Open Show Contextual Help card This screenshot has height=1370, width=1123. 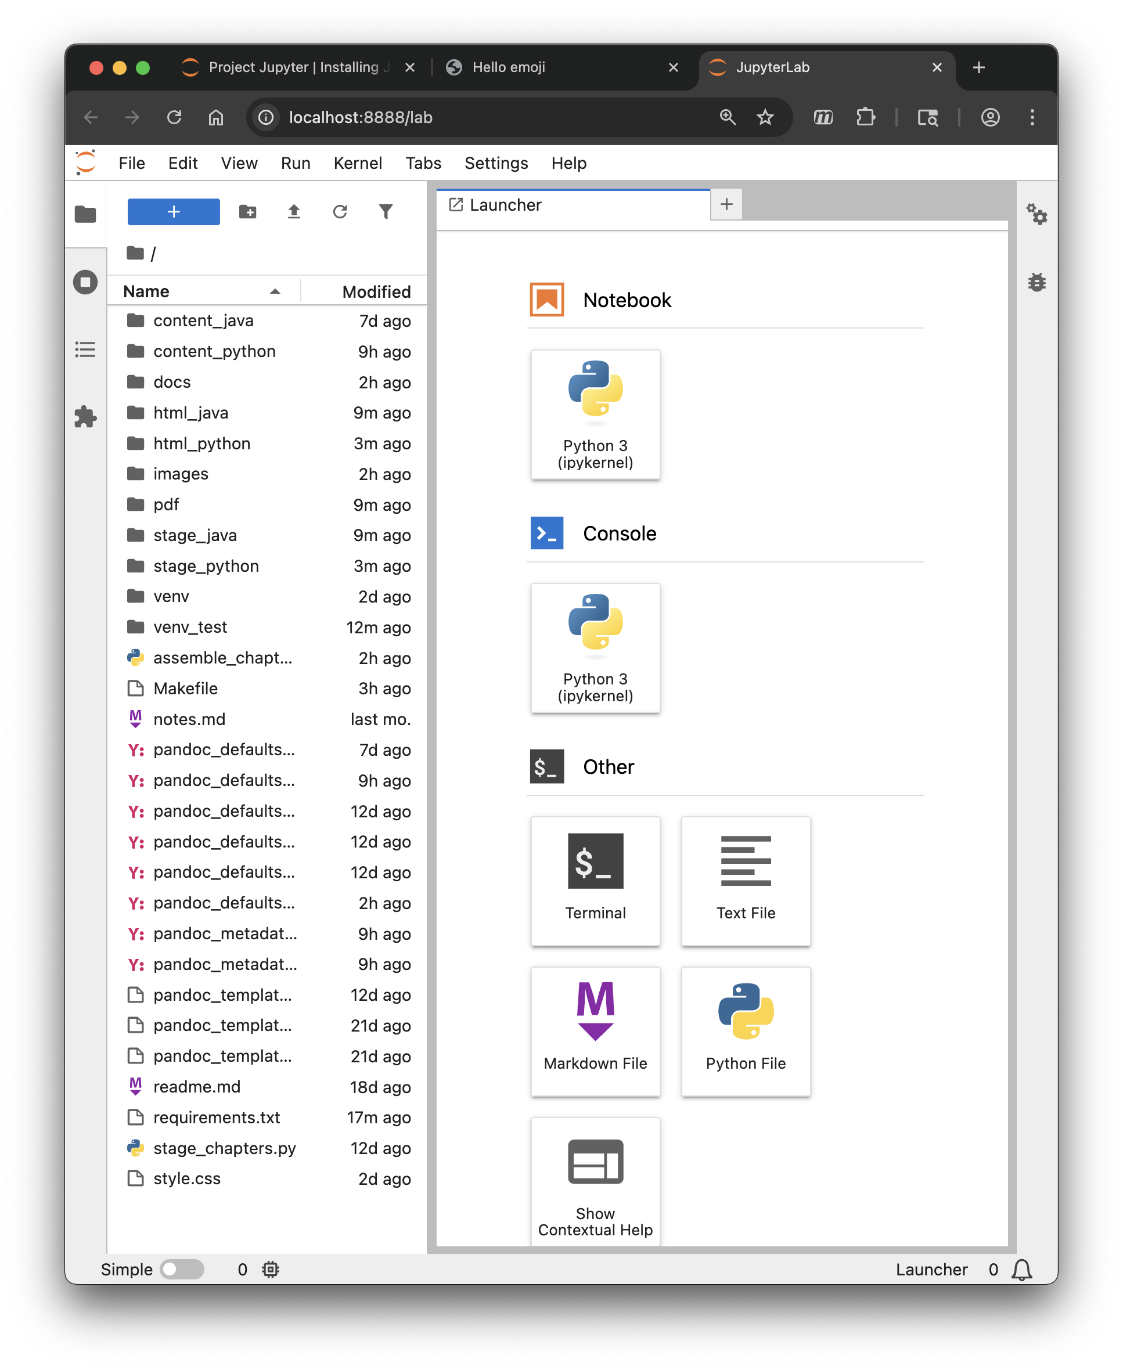coord(595,1181)
